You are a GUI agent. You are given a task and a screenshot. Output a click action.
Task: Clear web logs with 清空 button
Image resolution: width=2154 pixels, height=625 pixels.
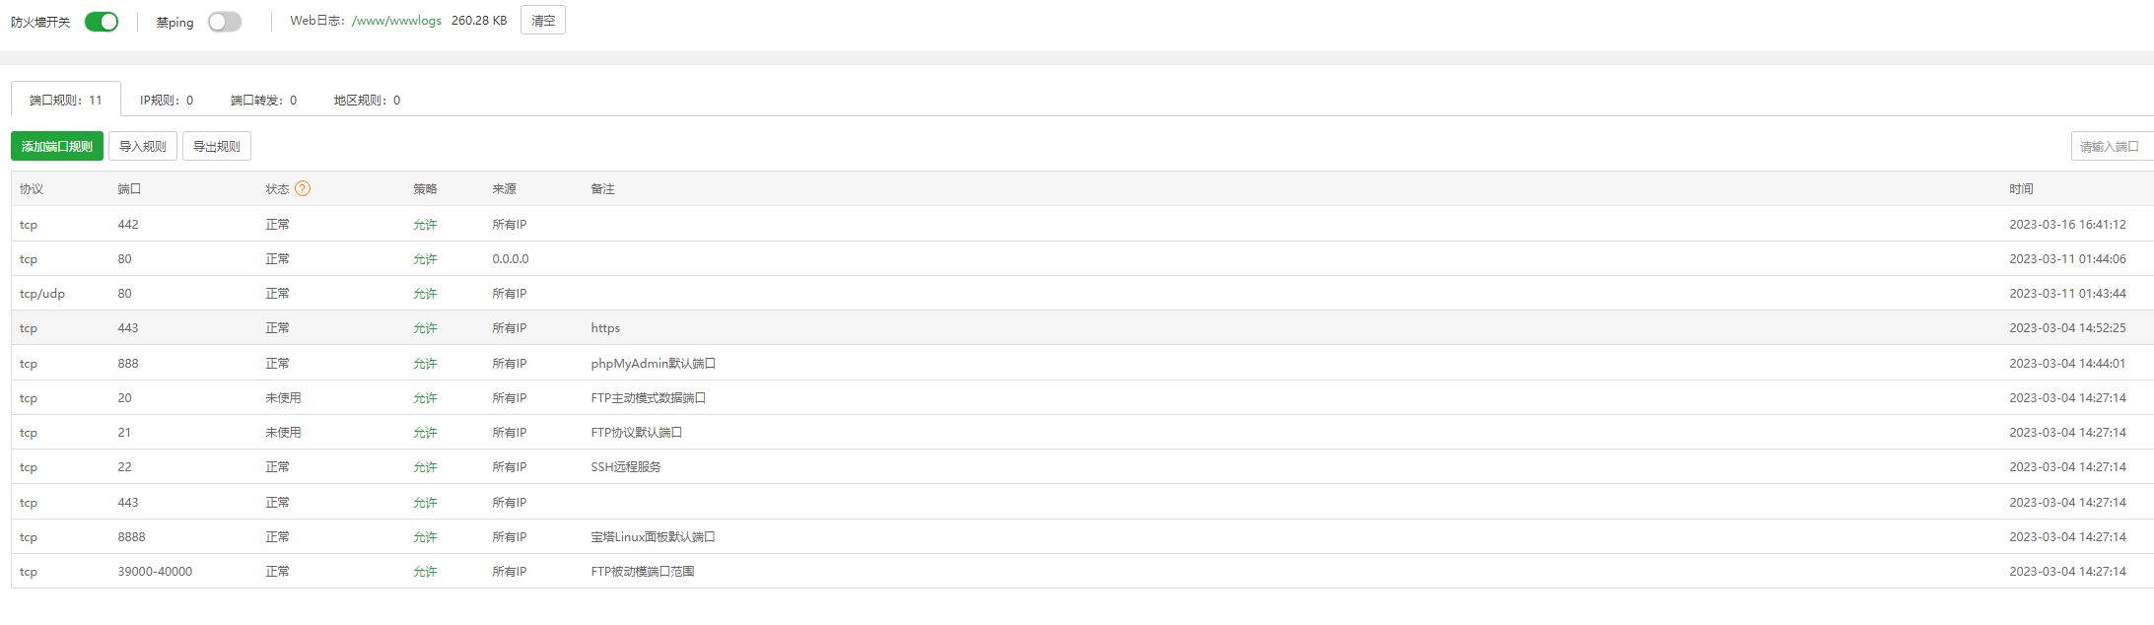coord(543,21)
